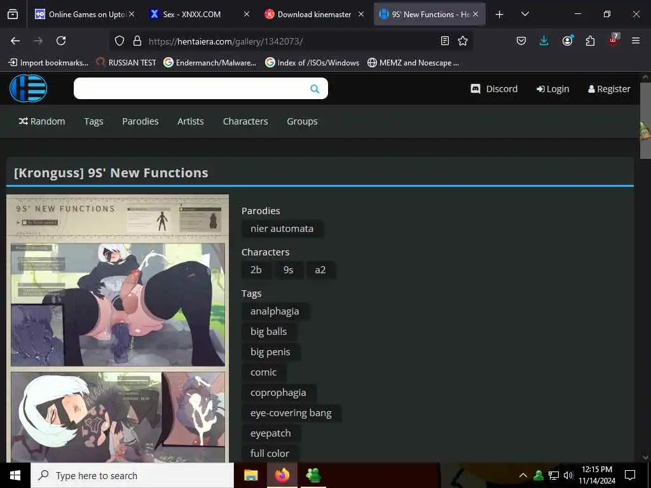This screenshot has height=488, width=651.
Task: Click the uBlock extension icon with badge
Action: [x=613, y=40]
